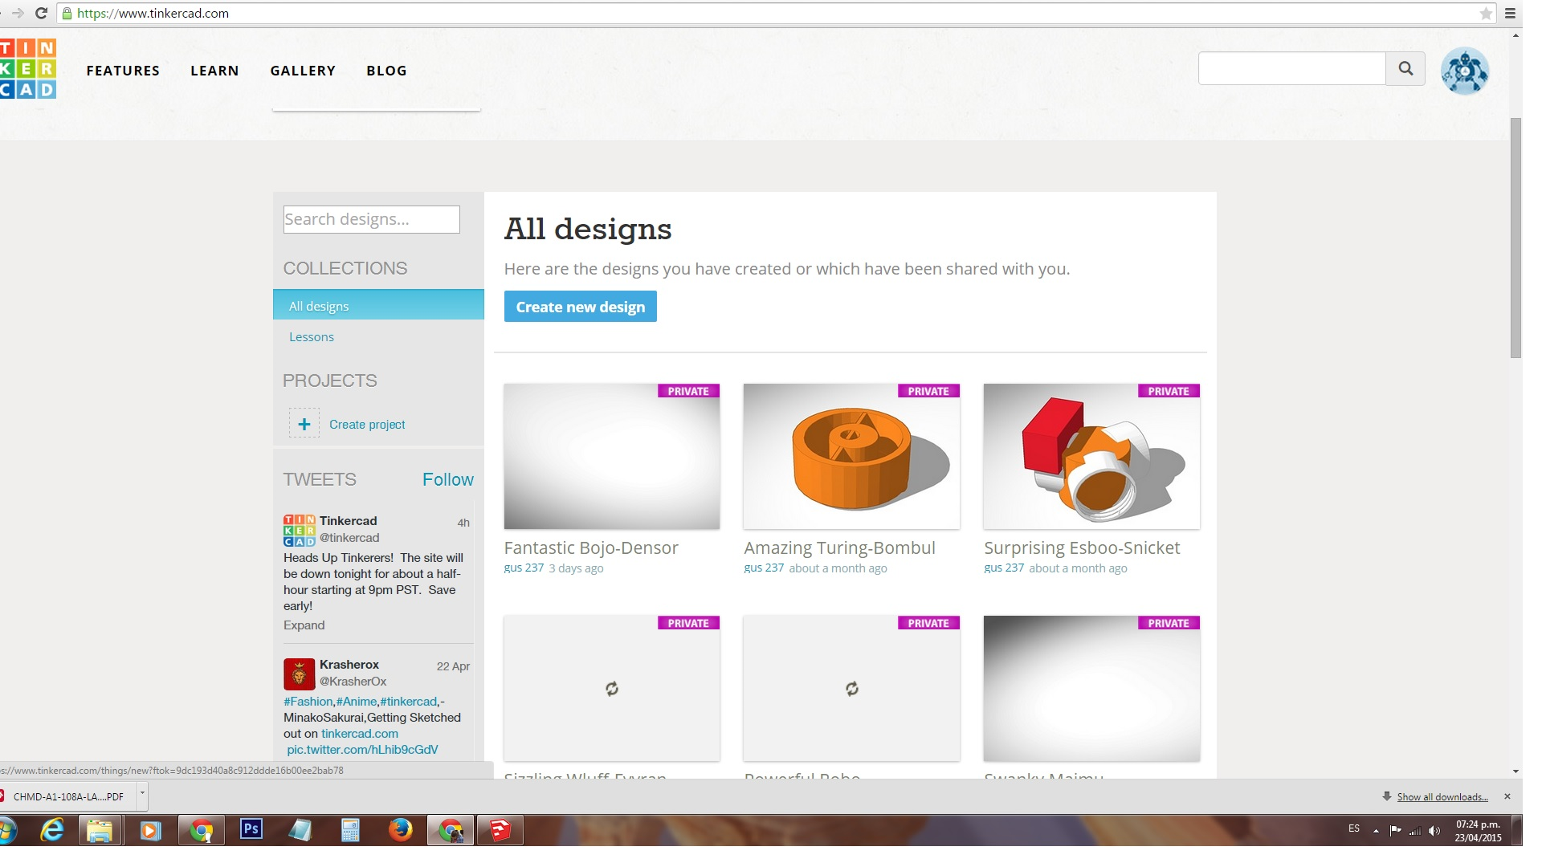Select All designs collection
Screen dimensions: 1542x867
[378, 306]
